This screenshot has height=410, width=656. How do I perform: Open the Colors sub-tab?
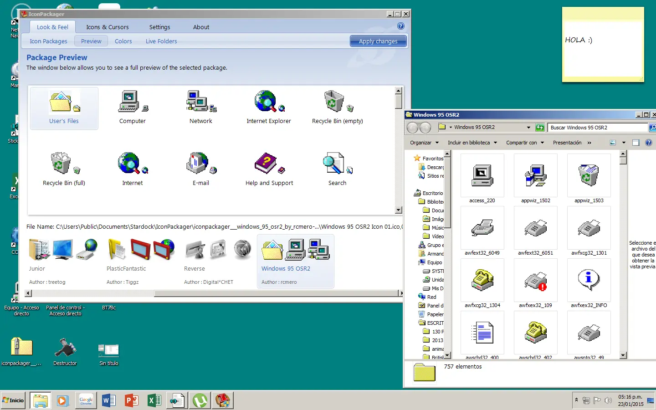point(123,41)
